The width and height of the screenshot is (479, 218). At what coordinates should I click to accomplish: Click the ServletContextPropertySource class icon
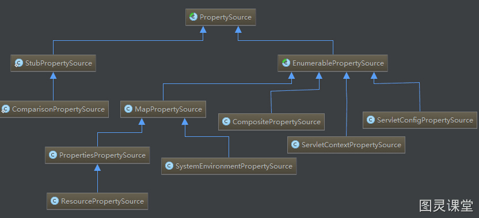pos(295,145)
